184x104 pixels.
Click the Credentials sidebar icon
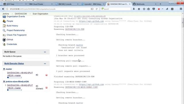click(4, 44)
